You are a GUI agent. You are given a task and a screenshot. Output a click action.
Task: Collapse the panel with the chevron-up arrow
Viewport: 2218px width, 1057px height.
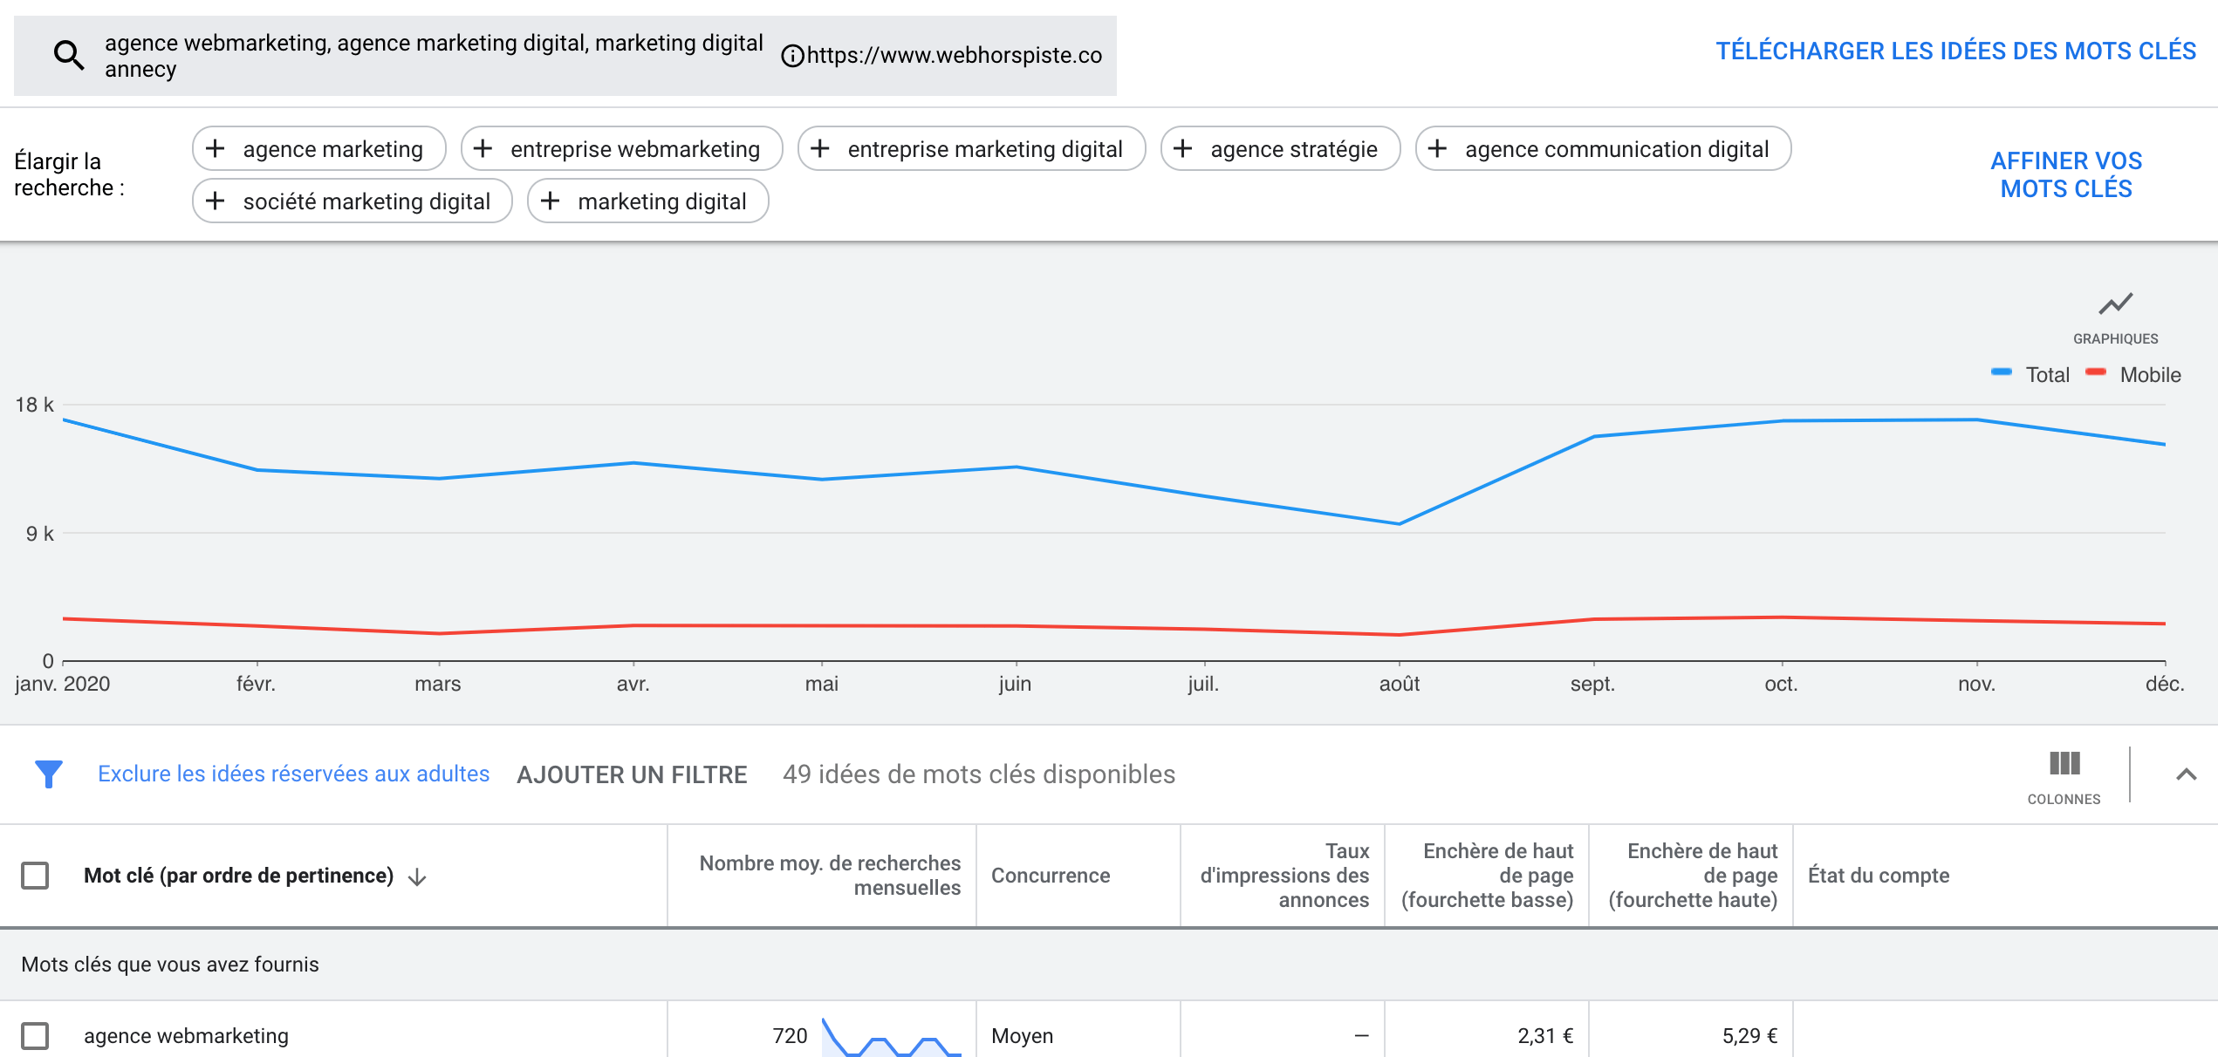pyautogui.click(x=2186, y=774)
